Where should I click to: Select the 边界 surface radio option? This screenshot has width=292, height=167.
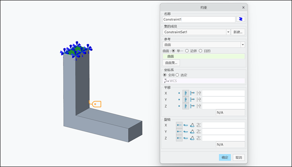[x=187, y=51]
